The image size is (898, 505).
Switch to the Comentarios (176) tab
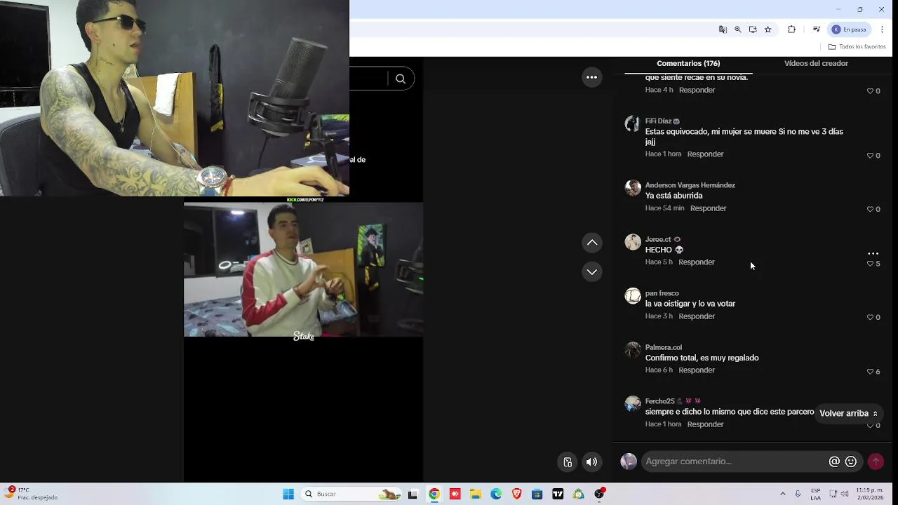688,63
